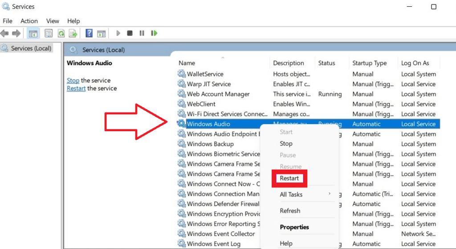Open the File menu

coord(8,21)
